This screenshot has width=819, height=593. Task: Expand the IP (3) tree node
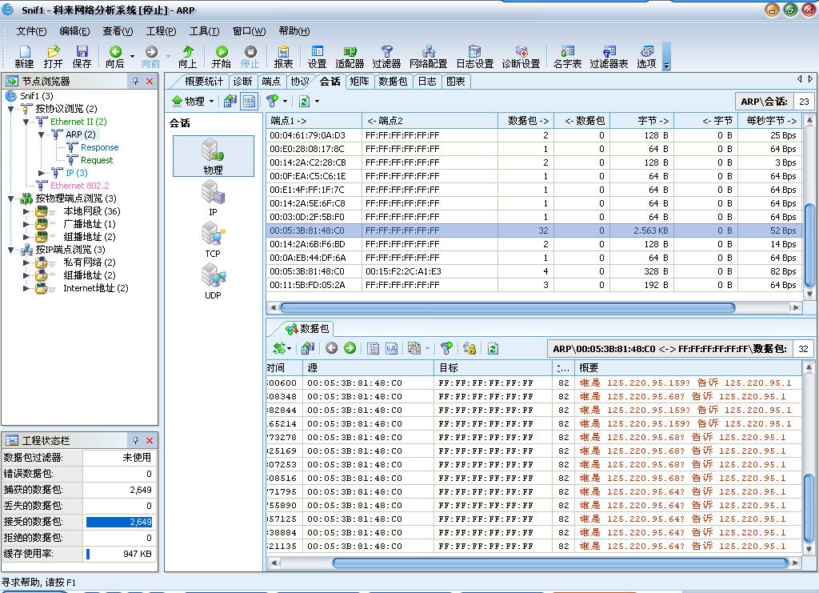(42, 173)
